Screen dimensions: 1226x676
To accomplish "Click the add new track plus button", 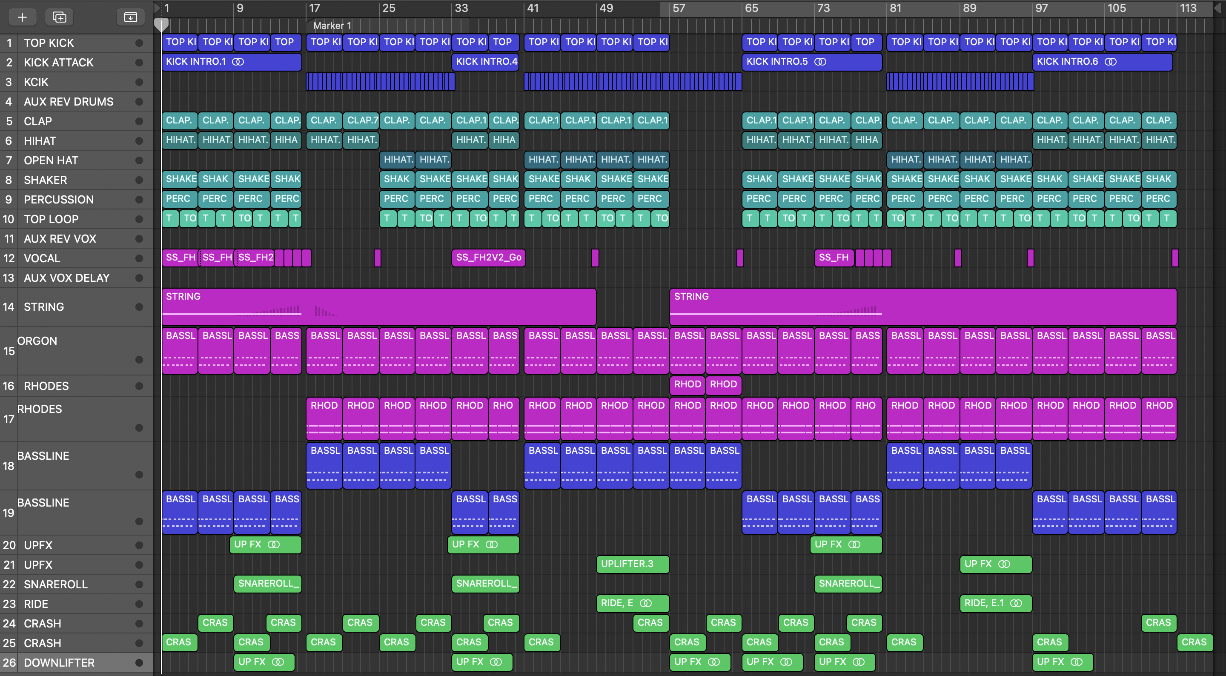I will [22, 17].
